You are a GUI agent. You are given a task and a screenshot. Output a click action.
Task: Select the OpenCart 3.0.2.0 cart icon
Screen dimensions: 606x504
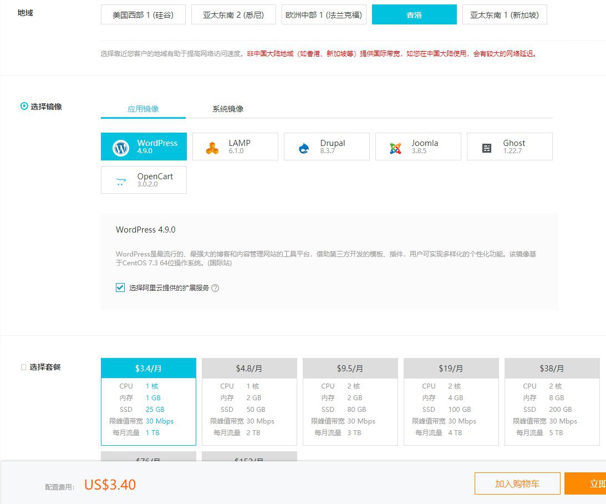coord(121,180)
